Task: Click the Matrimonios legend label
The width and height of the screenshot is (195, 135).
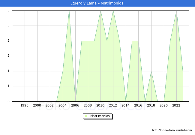Action: (x=100, y=116)
